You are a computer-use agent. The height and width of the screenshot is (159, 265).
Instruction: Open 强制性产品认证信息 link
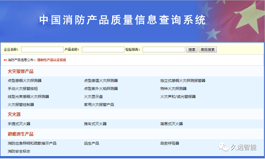coord(51,60)
